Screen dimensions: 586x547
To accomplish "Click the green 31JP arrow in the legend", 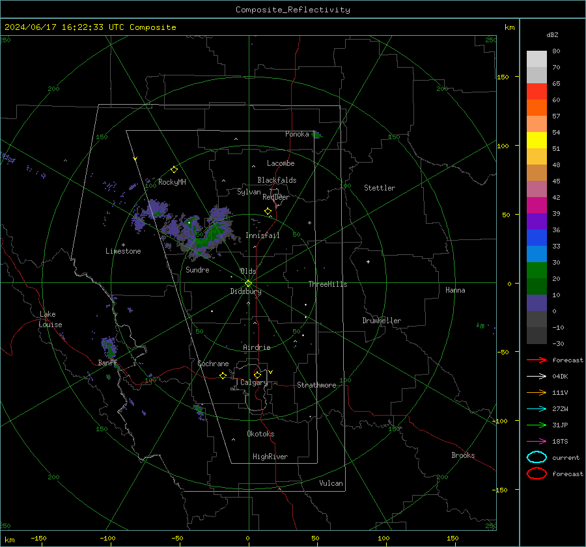I will [537, 425].
